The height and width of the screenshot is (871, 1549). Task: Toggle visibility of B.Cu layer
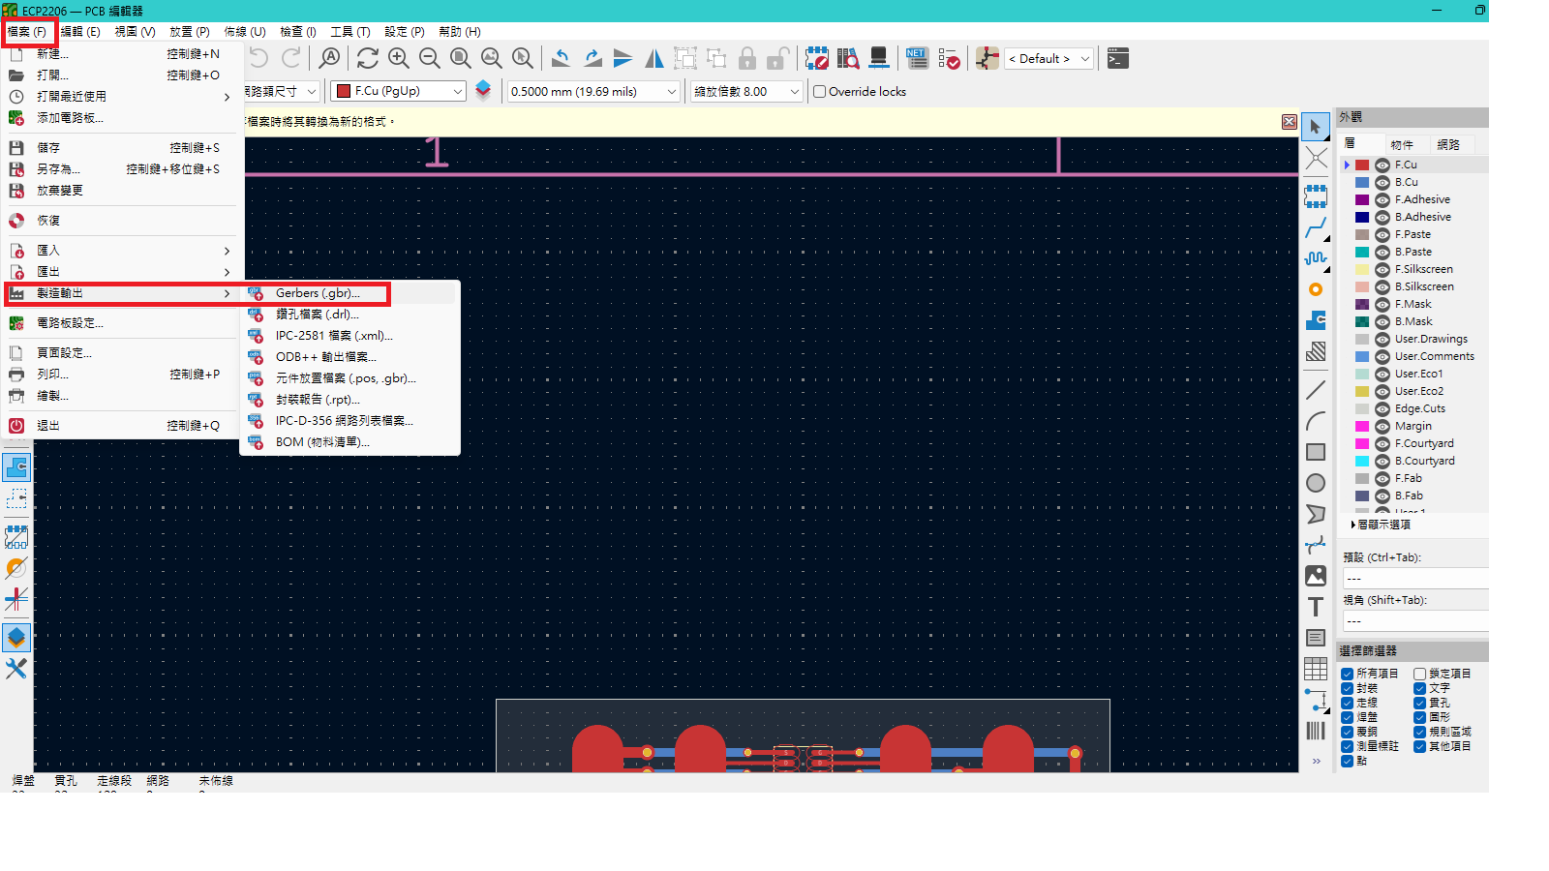1382,183
